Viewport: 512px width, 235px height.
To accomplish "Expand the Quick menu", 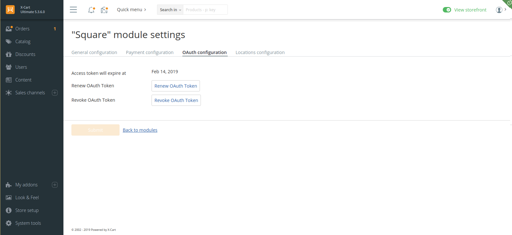I will (131, 10).
